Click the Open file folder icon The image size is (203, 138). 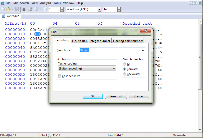point(8,9)
